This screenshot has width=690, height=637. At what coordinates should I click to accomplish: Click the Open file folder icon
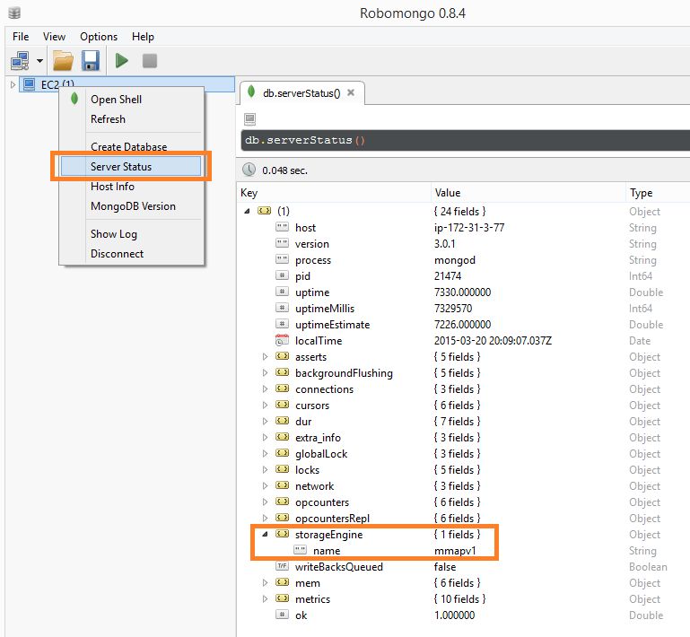point(63,61)
